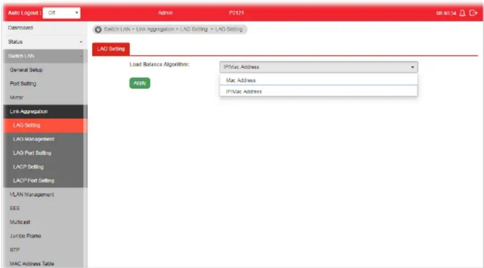
Task: Open the EEE page
Action: coord(45,208)
